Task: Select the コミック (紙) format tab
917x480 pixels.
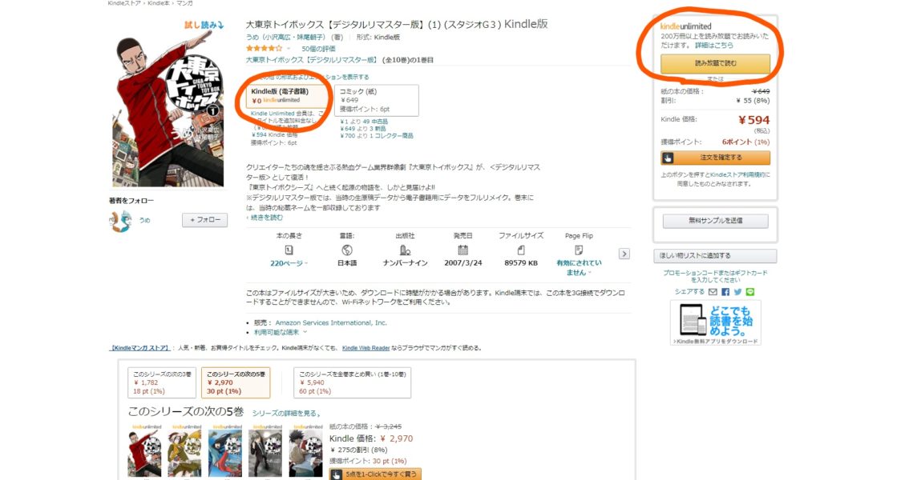Action: (x=377, y=100)
